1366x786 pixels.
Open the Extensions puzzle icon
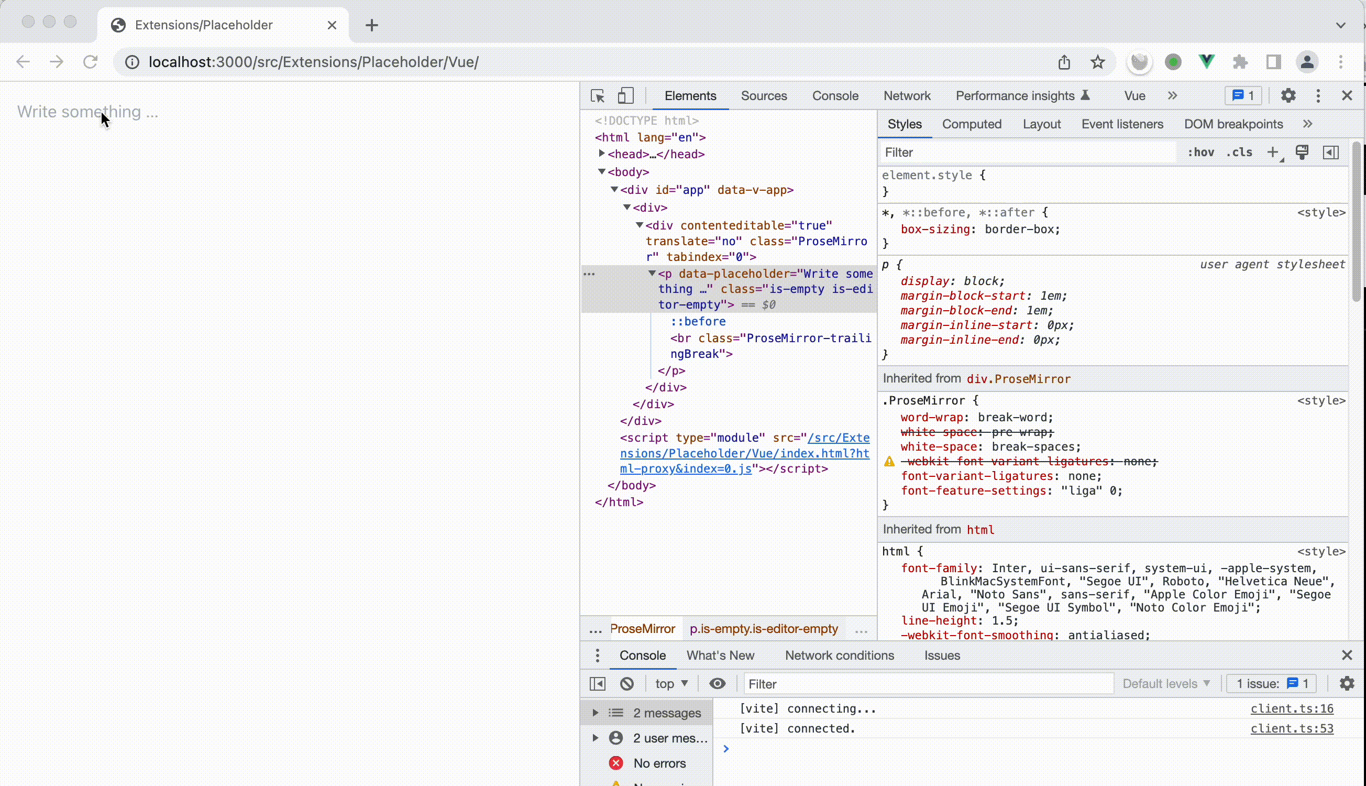[x=1240, y=62]
